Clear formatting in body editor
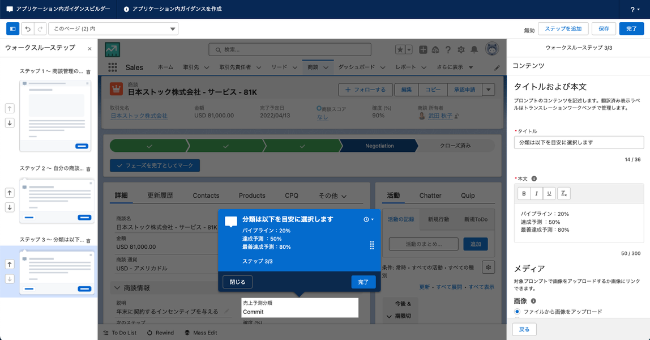The height and width of the screenshot is (340, 650). click(x=564, y=193)
